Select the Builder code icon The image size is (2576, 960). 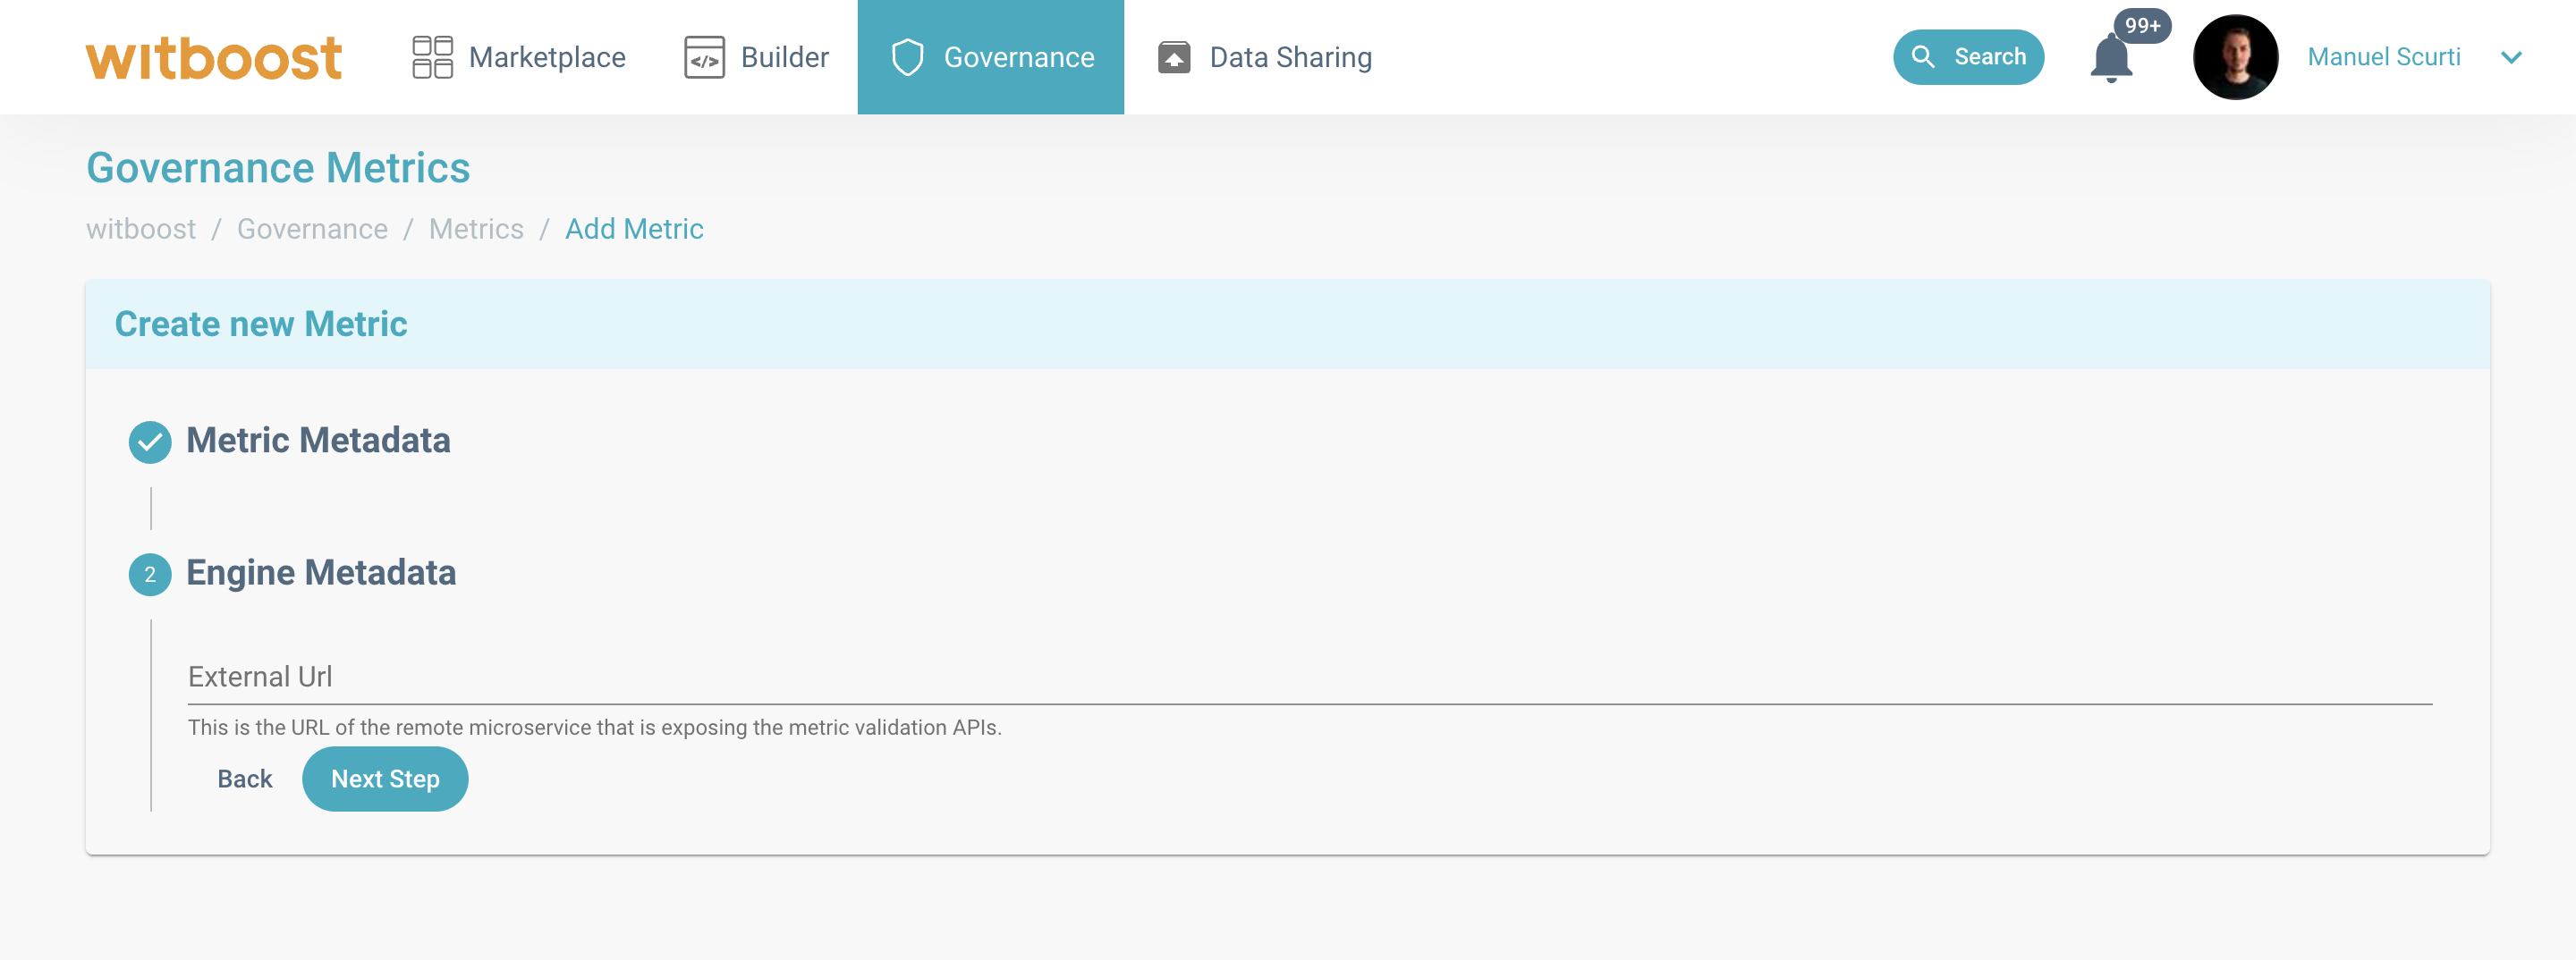pos(703,57)
